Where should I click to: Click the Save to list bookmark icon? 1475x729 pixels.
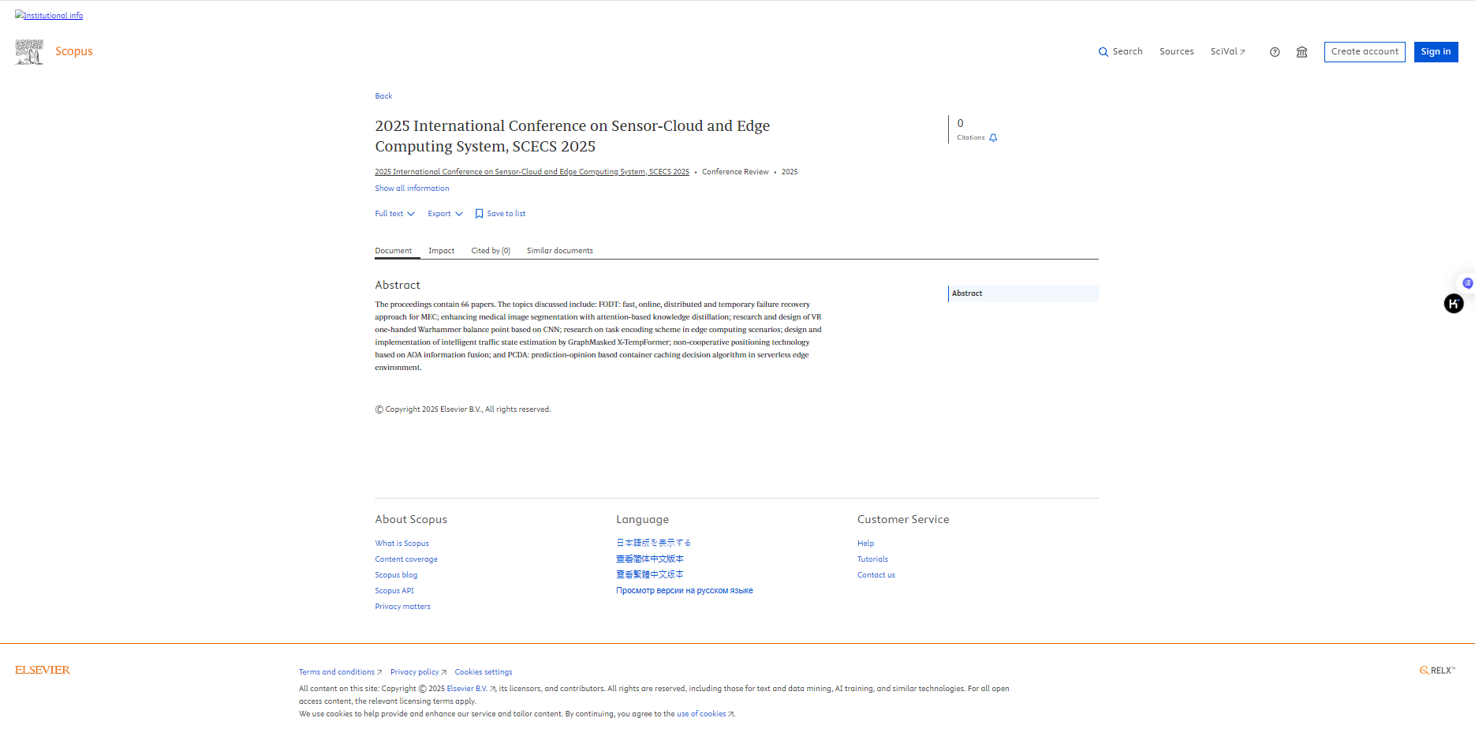pos(479,214)
